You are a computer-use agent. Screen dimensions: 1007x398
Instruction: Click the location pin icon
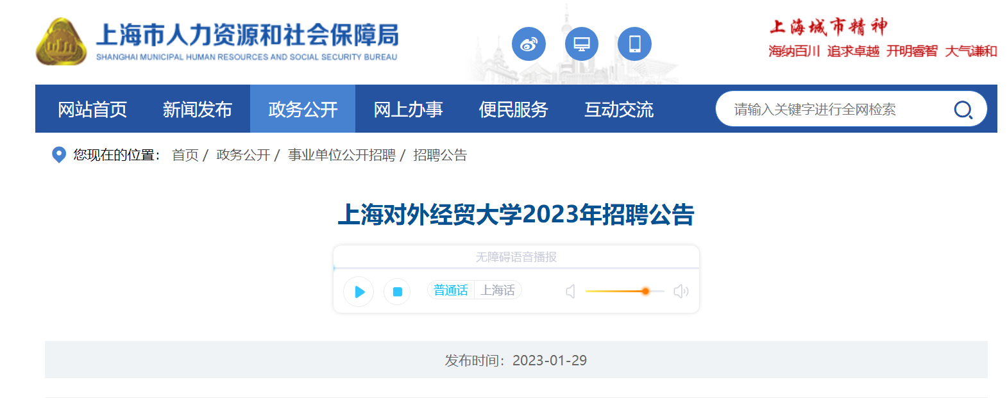tap(58, 155)
